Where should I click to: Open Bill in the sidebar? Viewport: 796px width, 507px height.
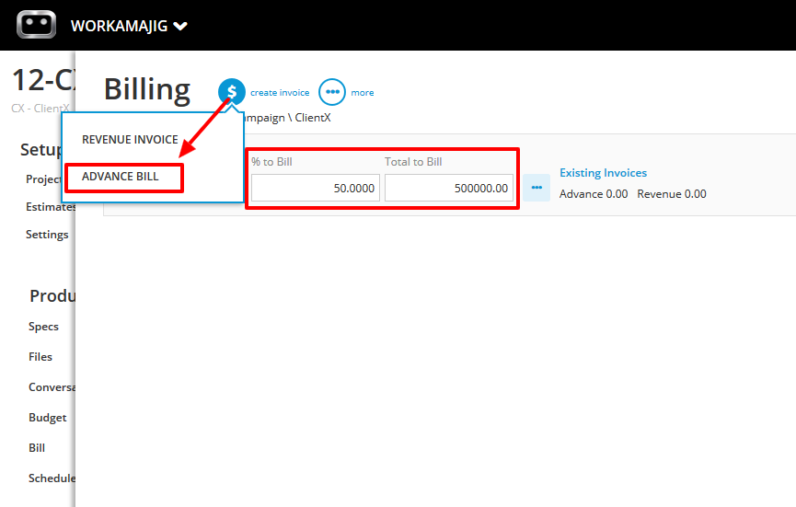pos(37,447)
